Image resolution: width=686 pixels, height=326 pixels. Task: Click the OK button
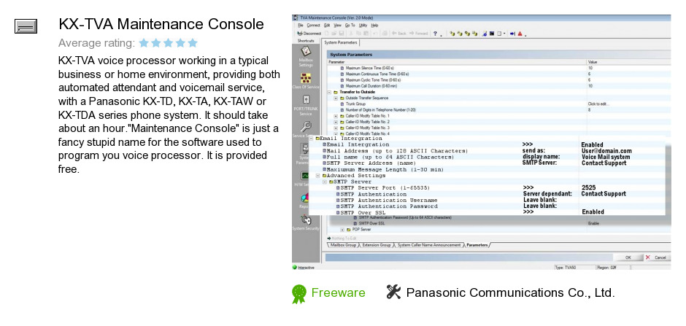(628, 258)
